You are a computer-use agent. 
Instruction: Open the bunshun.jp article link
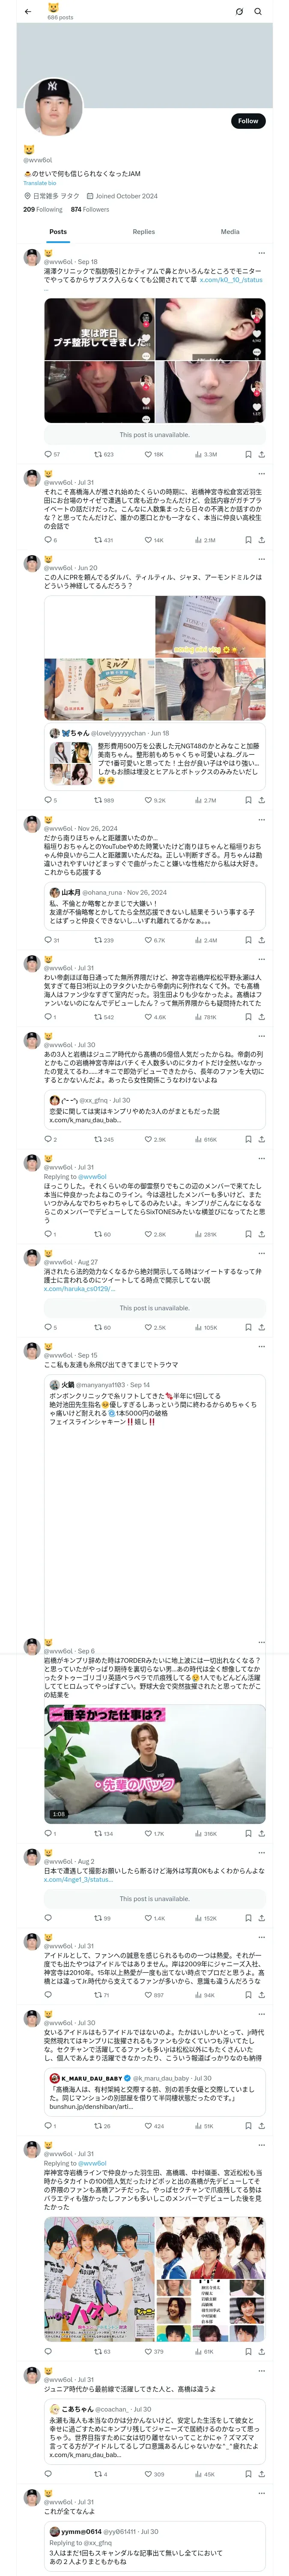point(89,2106)
